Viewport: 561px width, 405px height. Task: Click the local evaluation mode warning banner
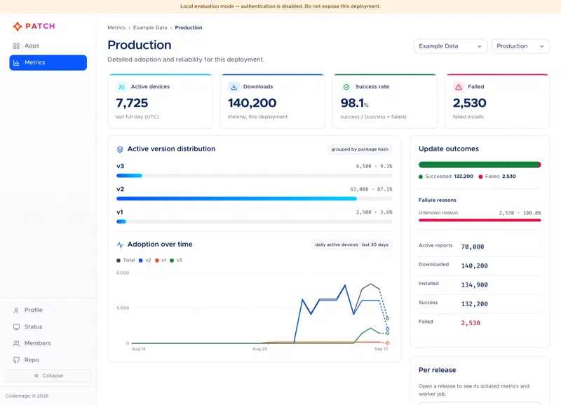click(x=280, y=6)
